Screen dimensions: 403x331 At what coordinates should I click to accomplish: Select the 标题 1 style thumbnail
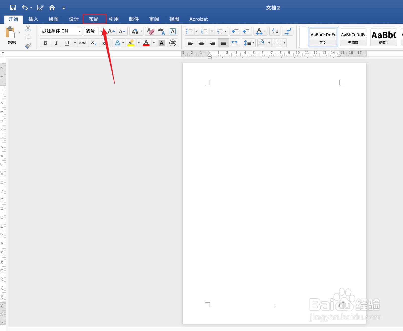pyautogui.click(x=384, y=37)
